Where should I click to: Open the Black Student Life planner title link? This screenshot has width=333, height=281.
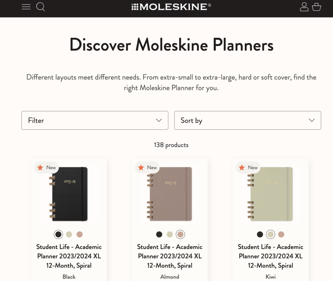69,256
